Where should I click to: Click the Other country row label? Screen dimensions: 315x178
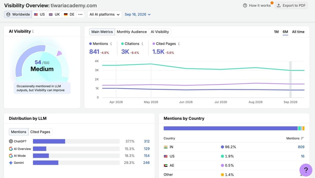pyautogui.click(x=168, y=175)
